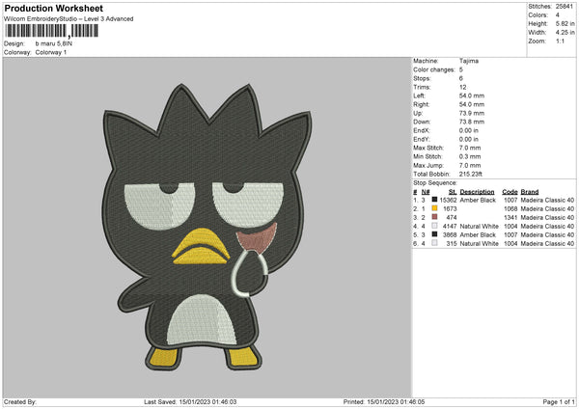Screen dimensions: 579x409
Task: Click the Total Bobbin value '215.23ft'
Action: [471, 174]
